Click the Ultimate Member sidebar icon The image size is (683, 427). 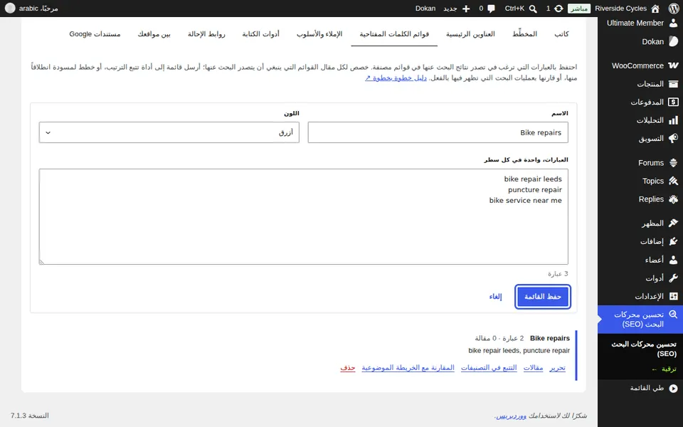click(673, 23)
